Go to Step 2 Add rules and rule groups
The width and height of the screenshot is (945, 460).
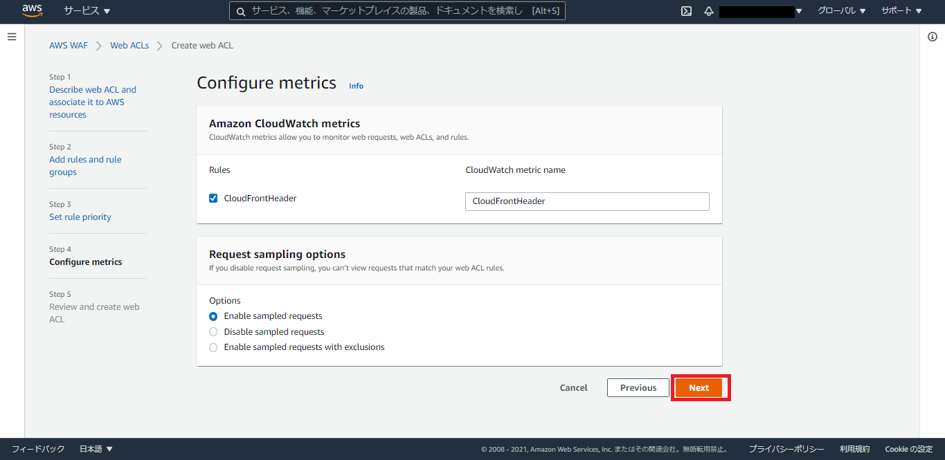85,166
